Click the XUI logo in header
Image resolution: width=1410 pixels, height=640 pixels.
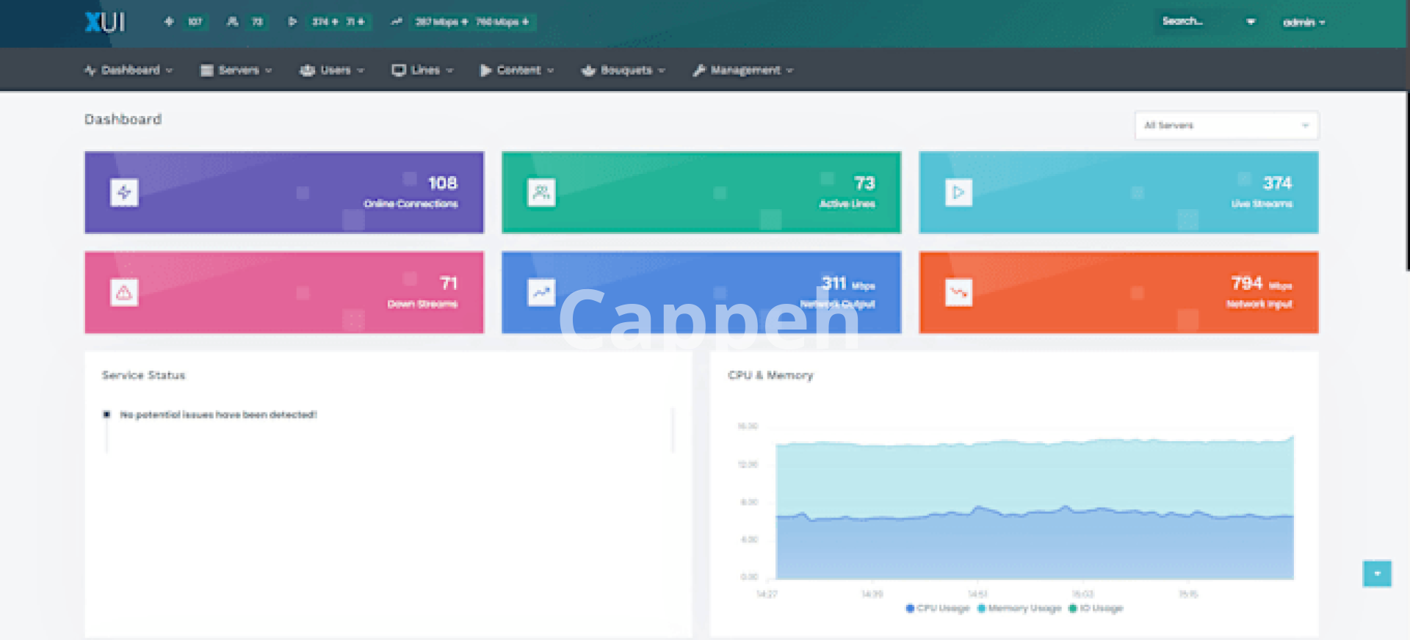coord(105,22)
